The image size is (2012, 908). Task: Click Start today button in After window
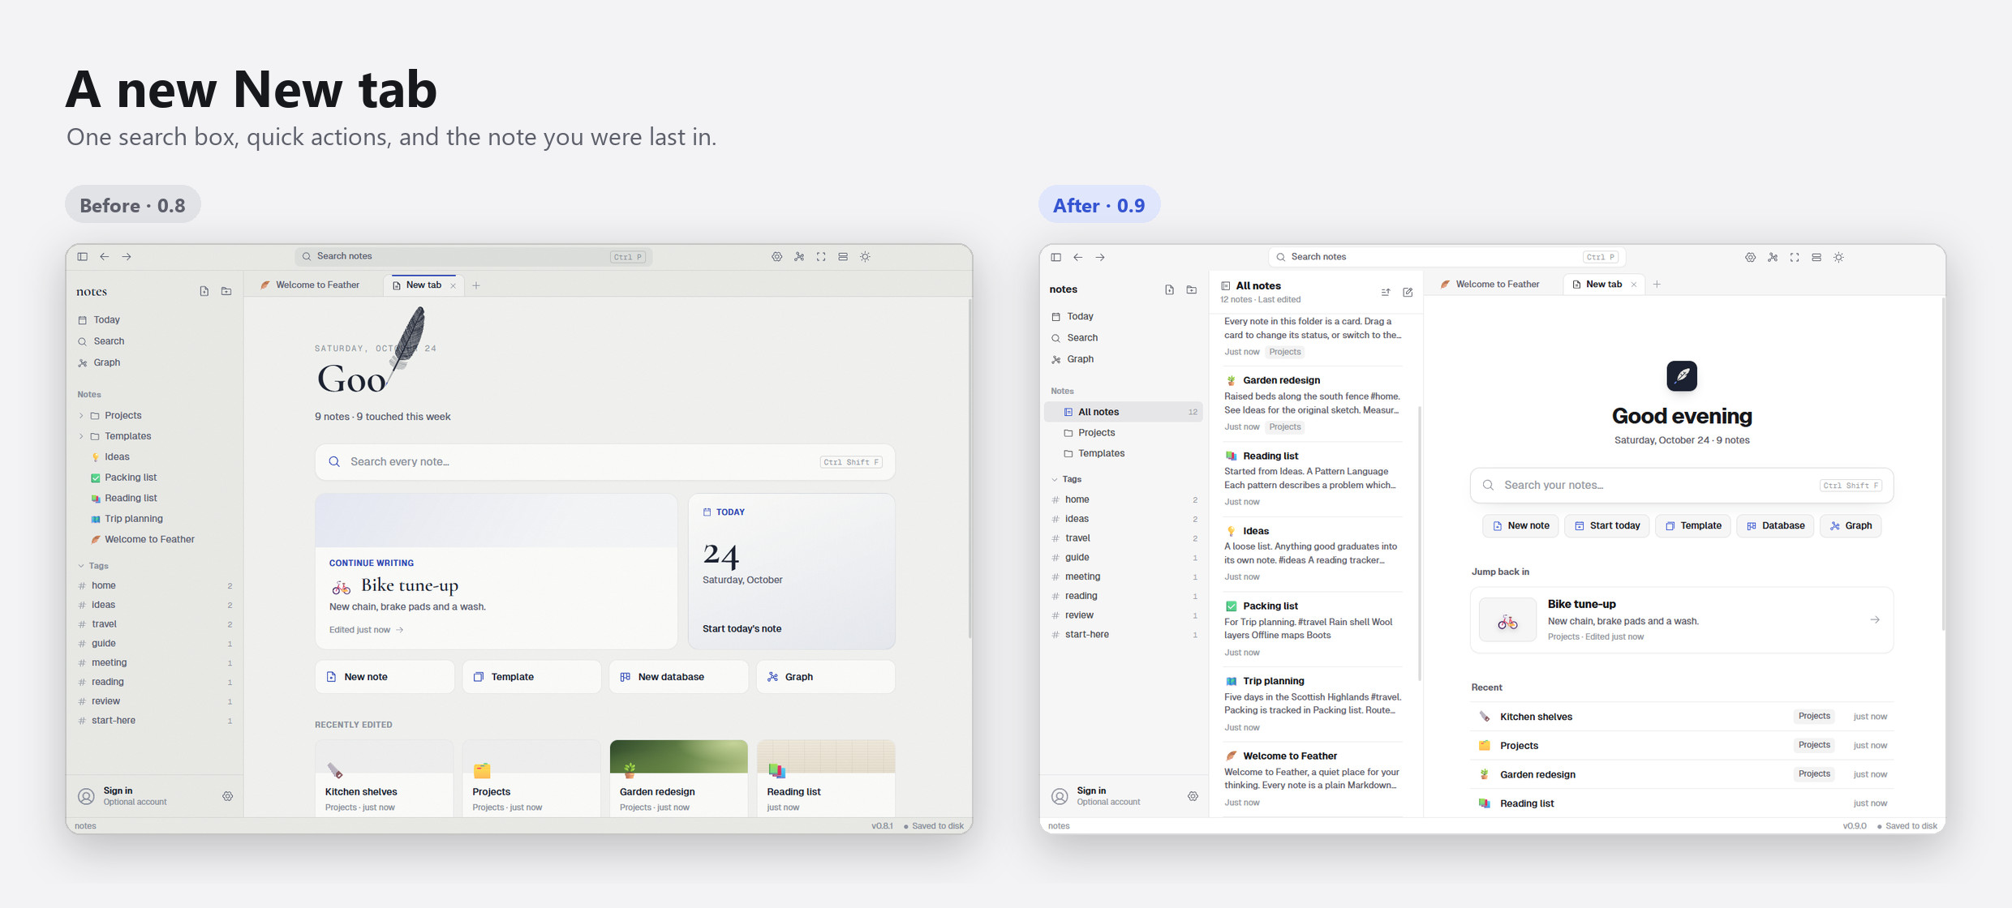1607,525
